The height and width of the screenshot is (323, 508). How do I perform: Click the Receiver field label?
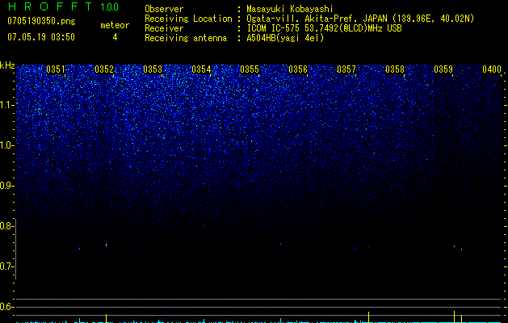click(164, 28)
